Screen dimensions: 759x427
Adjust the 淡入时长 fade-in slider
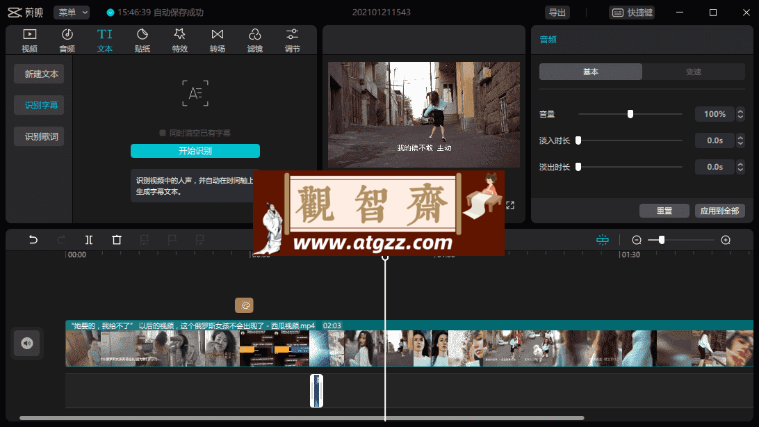(630, 140)
